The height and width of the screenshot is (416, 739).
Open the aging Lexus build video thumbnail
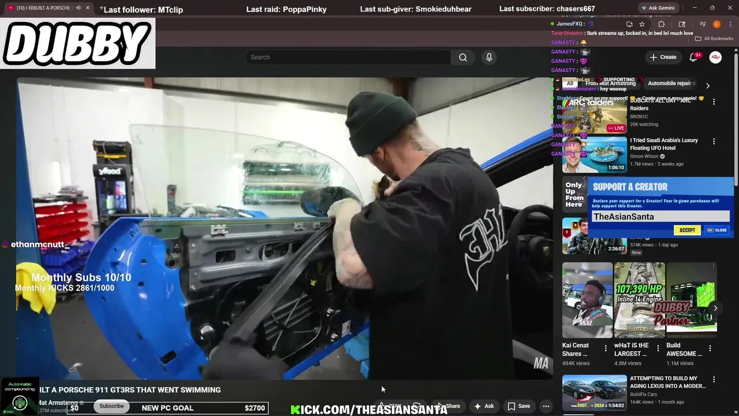(595, 393)
